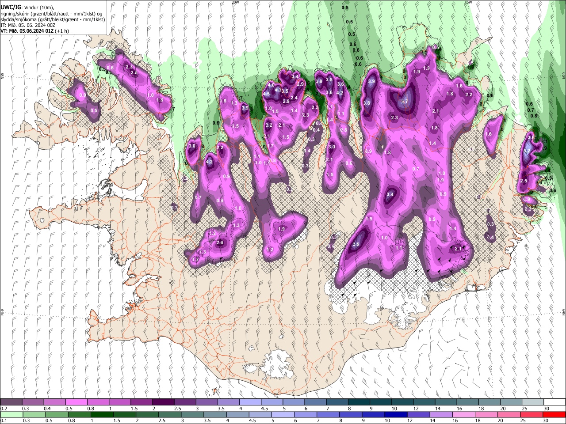Click the '0.1' label in the legend
This screenshot has height=424, width=566.
click(x=4, y=420)
